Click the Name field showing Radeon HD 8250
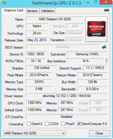113x139 pixels. click(55, 19)
